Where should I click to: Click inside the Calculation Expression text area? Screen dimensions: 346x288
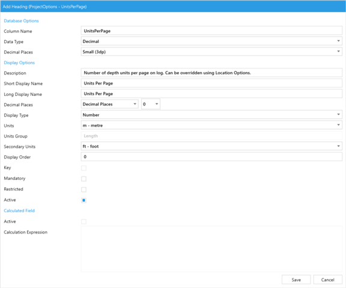(x=211, y=249)
